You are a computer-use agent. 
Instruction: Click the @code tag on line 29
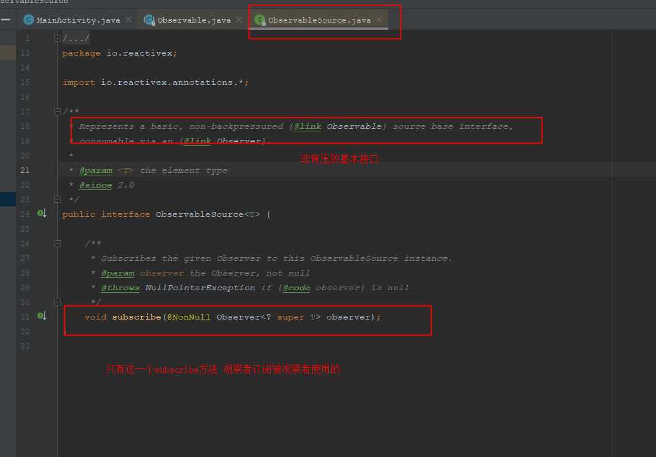[297, 288]
